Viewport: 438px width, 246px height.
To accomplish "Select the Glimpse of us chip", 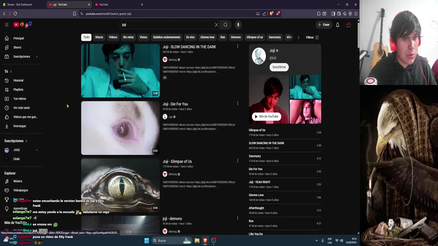I will pos(255,37).
